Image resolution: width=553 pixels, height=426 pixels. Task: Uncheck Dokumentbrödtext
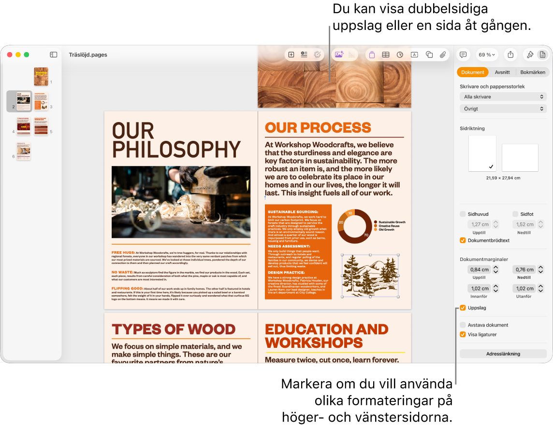pyautogui.click(x=463, y=240)
